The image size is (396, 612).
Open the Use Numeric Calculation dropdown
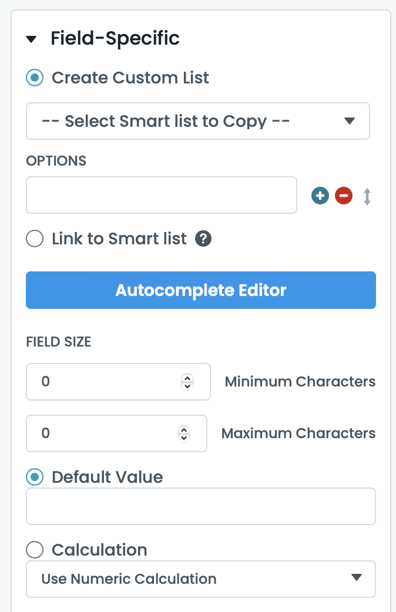pos(200,579)
